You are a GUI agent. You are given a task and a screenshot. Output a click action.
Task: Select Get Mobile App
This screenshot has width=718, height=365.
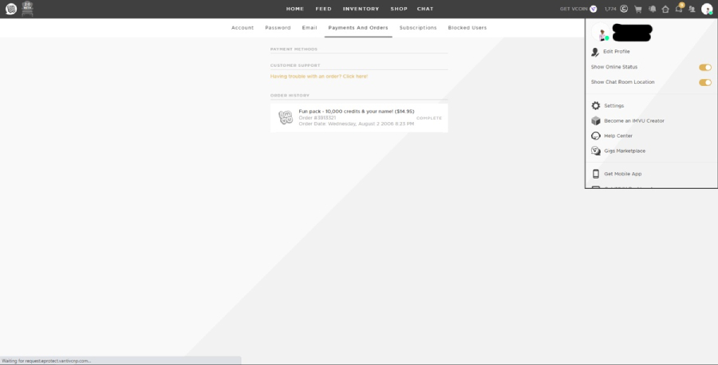pyautogui.click(x=622, y=174)
